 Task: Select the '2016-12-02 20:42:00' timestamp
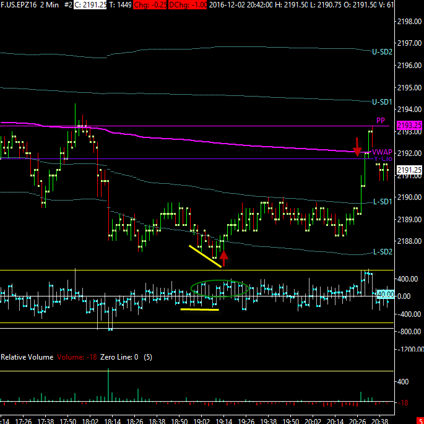click(241, 4)
